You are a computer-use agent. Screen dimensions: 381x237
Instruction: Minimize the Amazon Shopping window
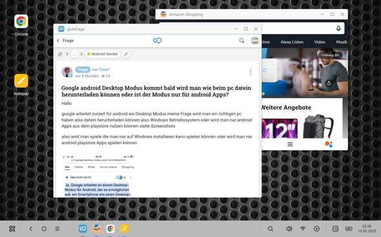pyautogui.click(x=322, y=14)
